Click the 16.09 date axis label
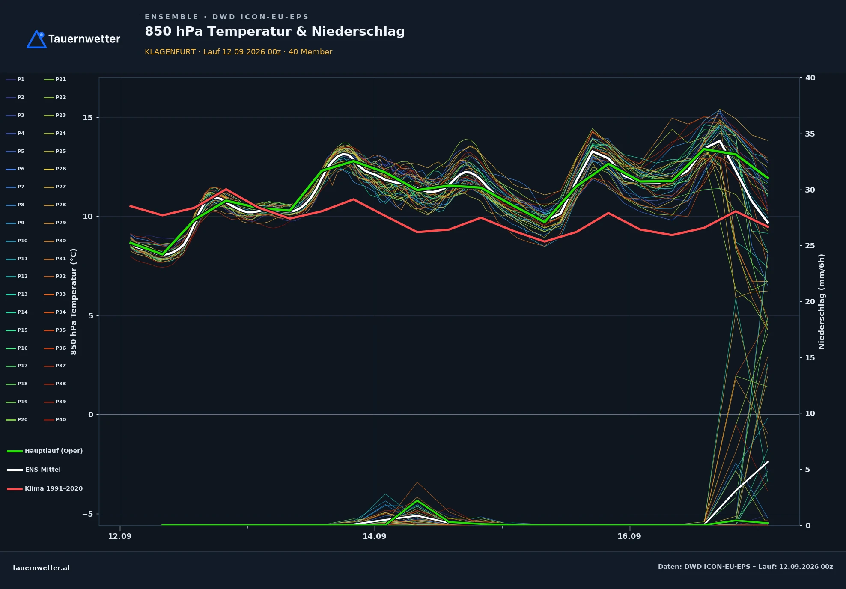Screen dimensions: 846x589 (x=629, y=536)
